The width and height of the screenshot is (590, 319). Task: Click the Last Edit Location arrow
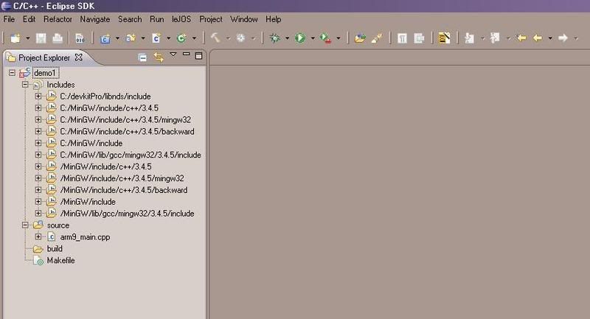pos(521,38)
